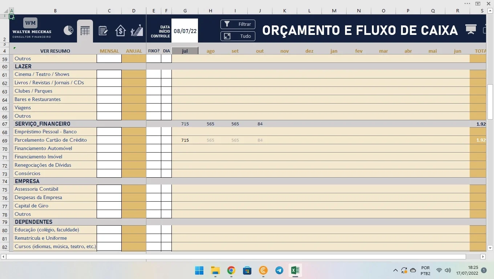Select the DEPENDENTES category row
Viewport: 494px width, 279px height.
click(33, 222)
